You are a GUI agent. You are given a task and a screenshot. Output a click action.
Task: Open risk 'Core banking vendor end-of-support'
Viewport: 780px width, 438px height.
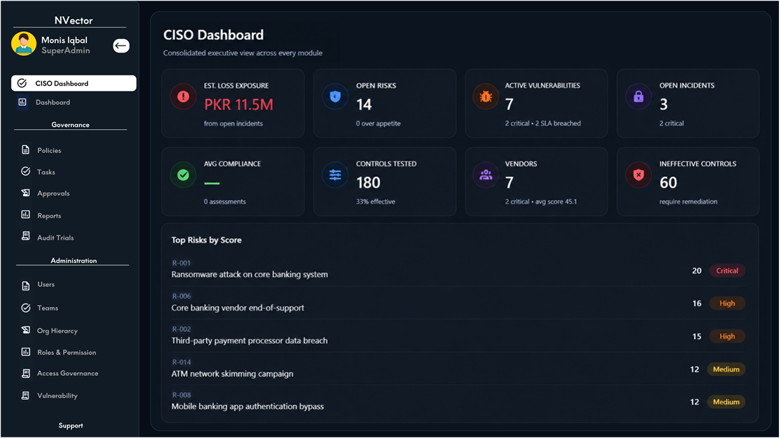(237, 308)
